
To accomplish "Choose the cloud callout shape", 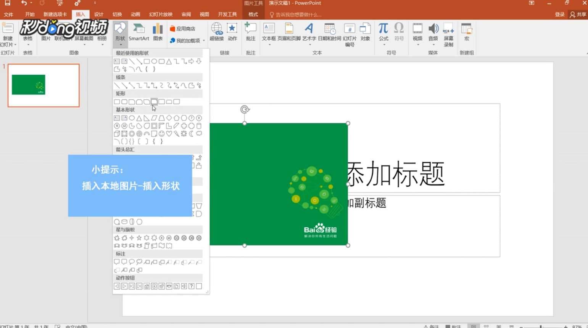I will coord(139,262).
